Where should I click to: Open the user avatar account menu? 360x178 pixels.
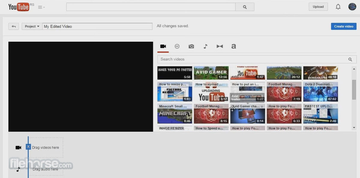coord(352,7)
